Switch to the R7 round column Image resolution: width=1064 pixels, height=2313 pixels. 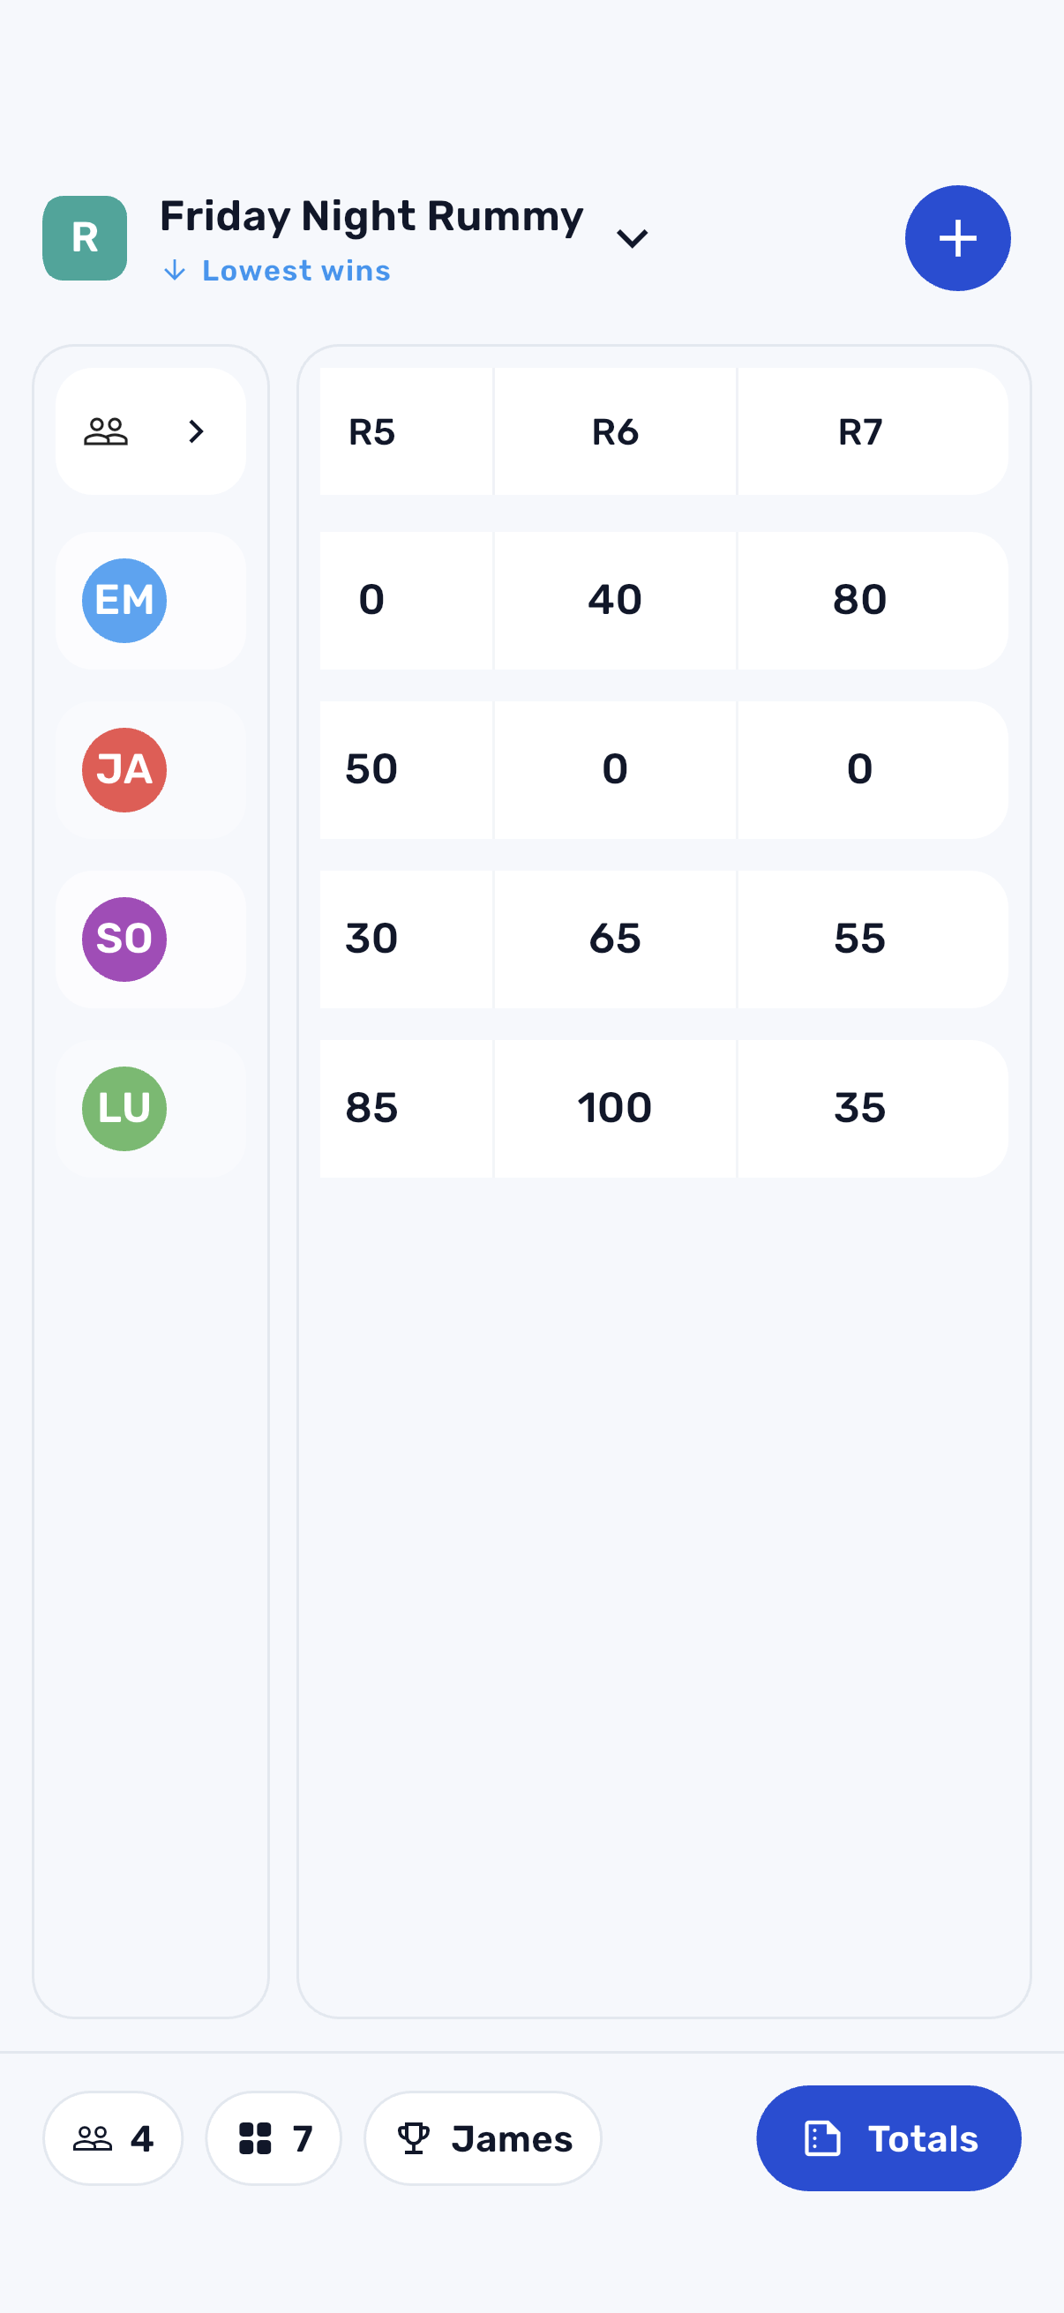pyautogui.click(x=859, y=432)
